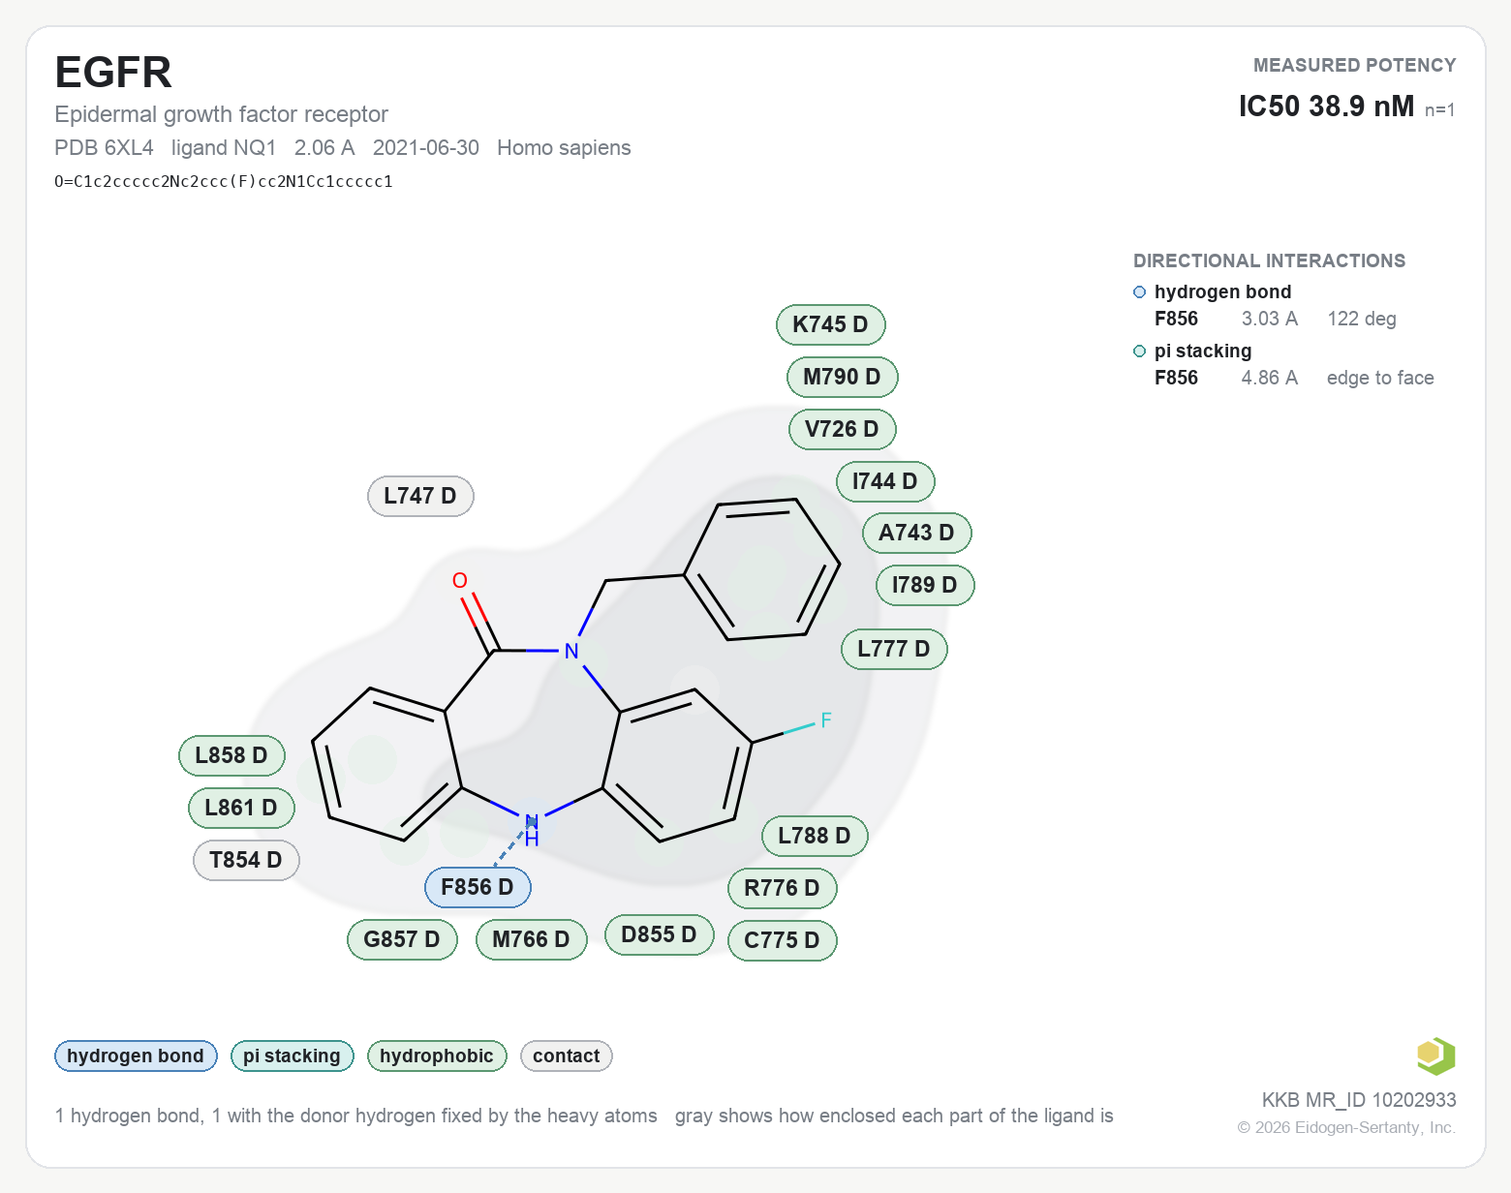Click the EGFR title
1511x1193 pixels.
[113, 73]
